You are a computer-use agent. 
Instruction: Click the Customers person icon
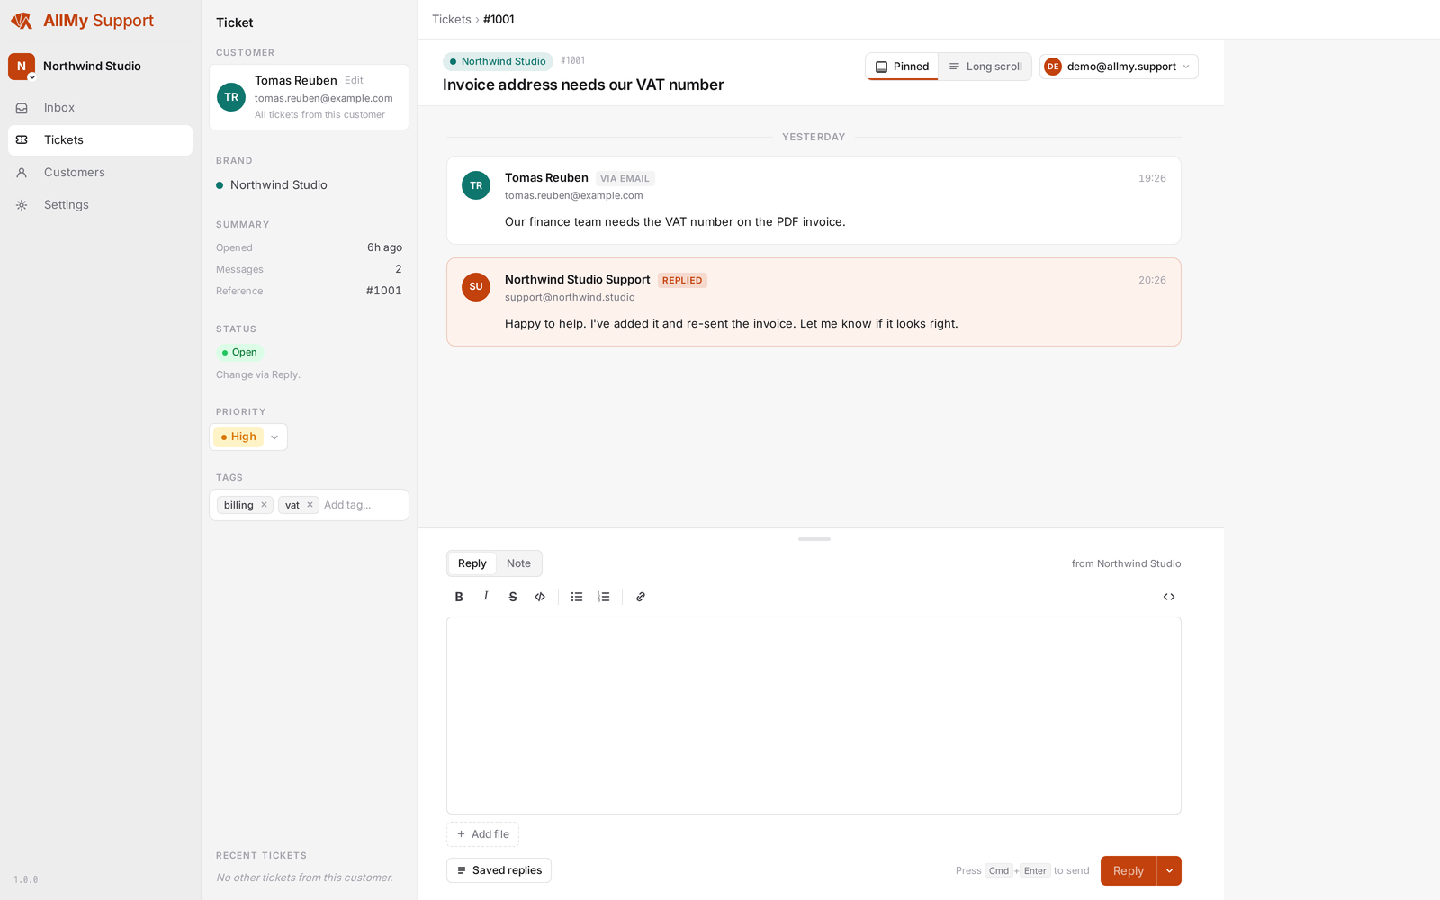22,173
